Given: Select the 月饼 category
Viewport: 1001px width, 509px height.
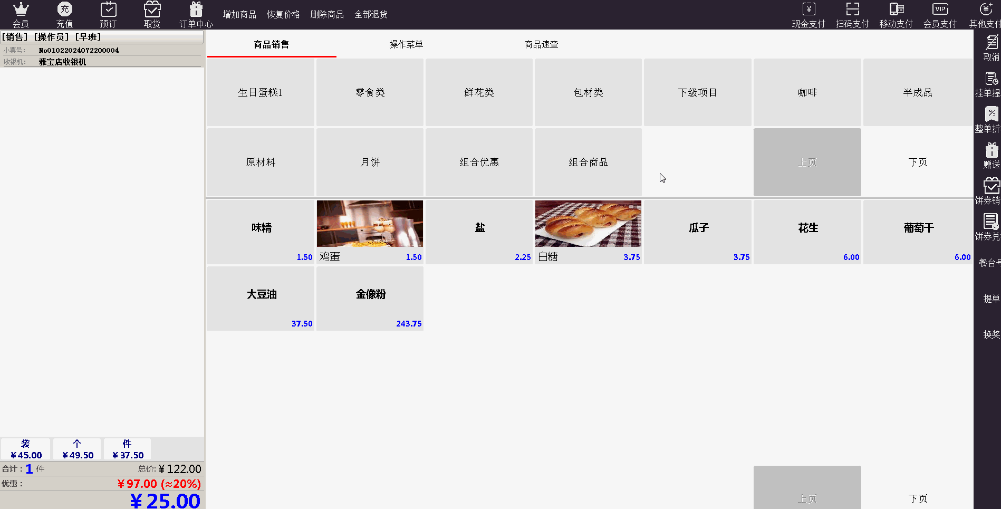Looking at the screenshot, I should pos(370,162).
